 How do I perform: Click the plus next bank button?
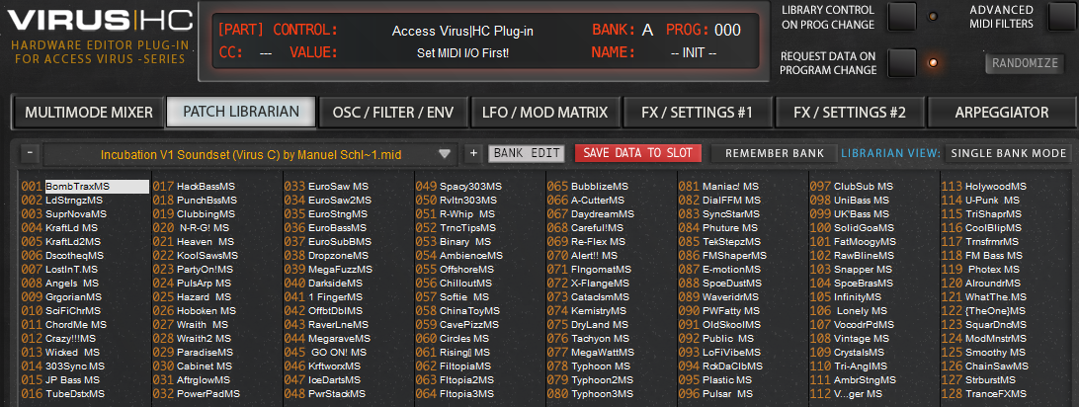pos(472,153)
